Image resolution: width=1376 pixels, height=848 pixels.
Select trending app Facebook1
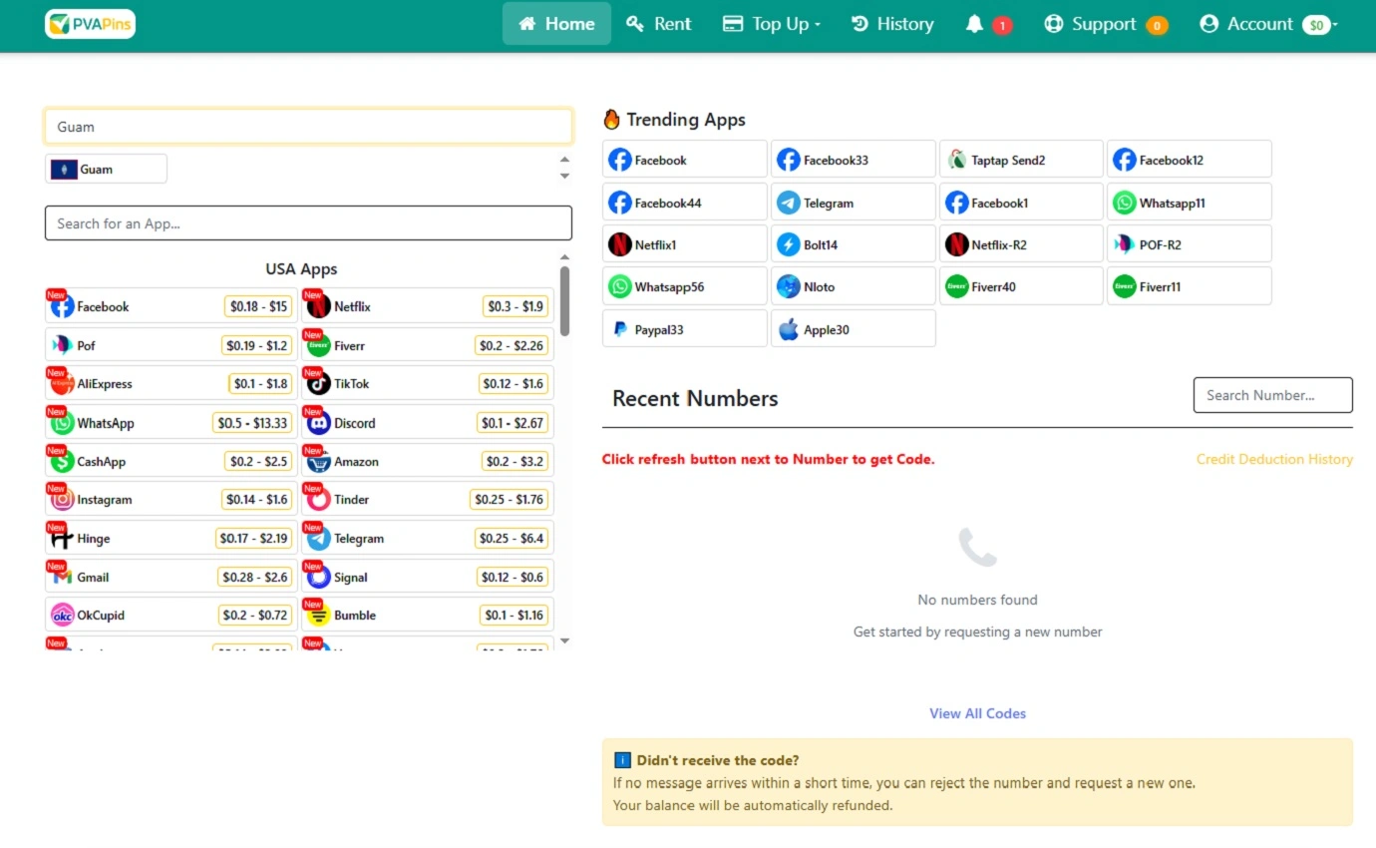(x=1021, y=203)
